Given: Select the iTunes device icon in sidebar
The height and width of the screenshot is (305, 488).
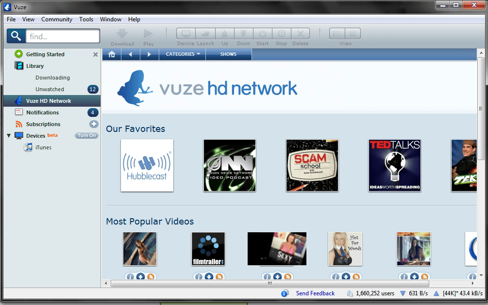Looking at the screenshot, I should (28, 147).
